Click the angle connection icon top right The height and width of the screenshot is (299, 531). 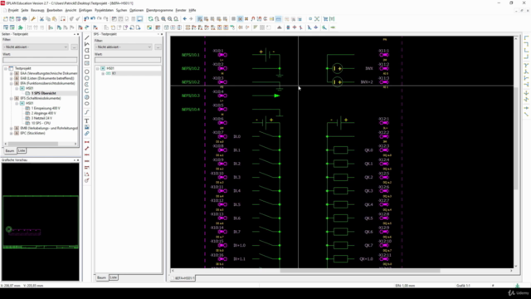(526, 38)
